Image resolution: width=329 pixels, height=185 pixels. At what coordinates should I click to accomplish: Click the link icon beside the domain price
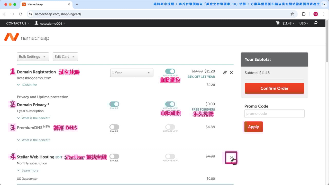click(225, 72)
